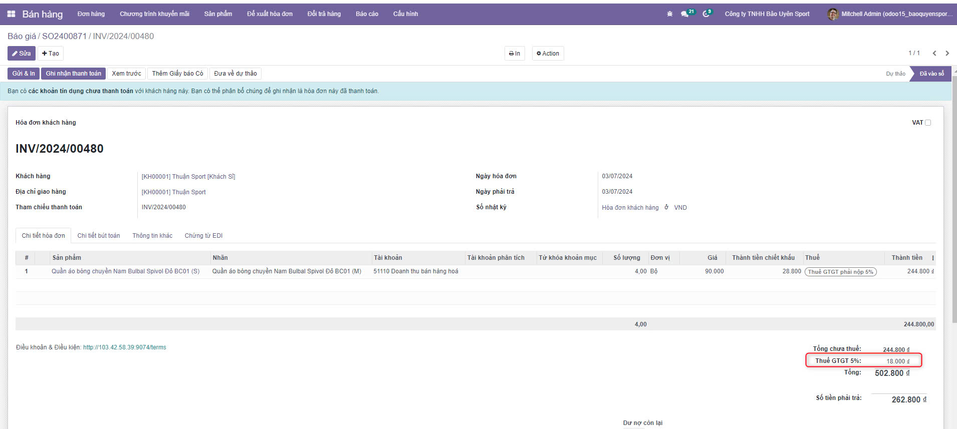Expand the company switcher Bảo Uyên Sport
The width and height of the screenshot is (957, 429).
767,14
